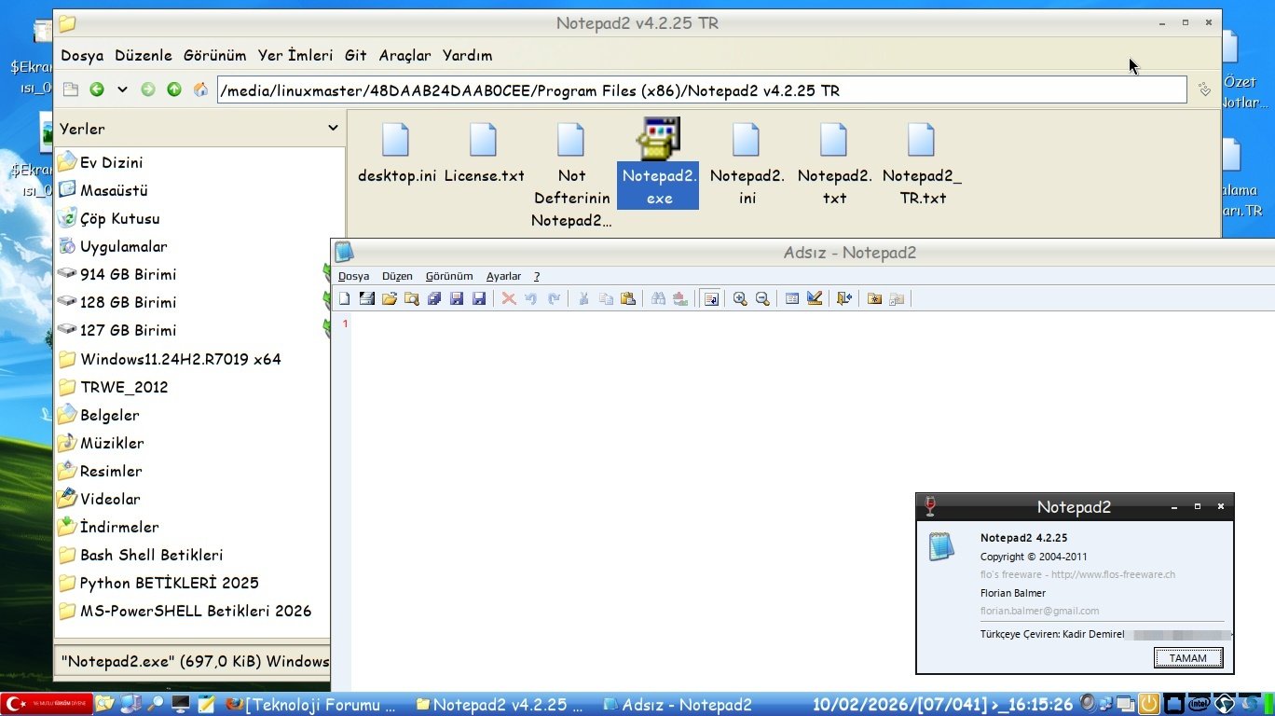Viewport: 1275px width, 716px height.
Task: Click the file manager address path field
Action: tap(702, 90)
